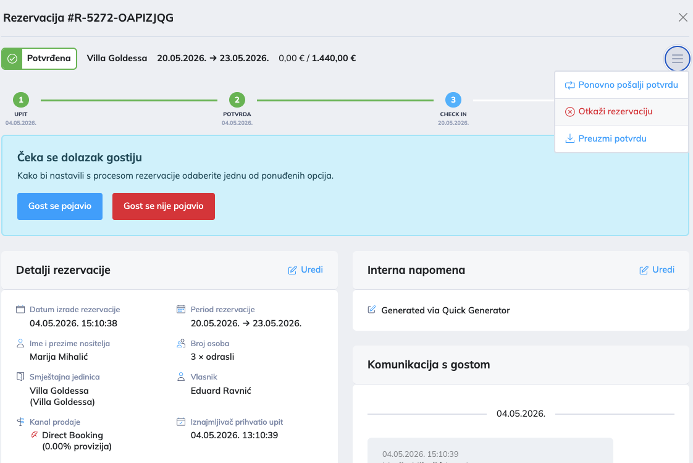The width and height of the screenshot is (693, 463).
Task: Click the pencil icon in Interna napomena header
Action: click(x=644, y=270)
